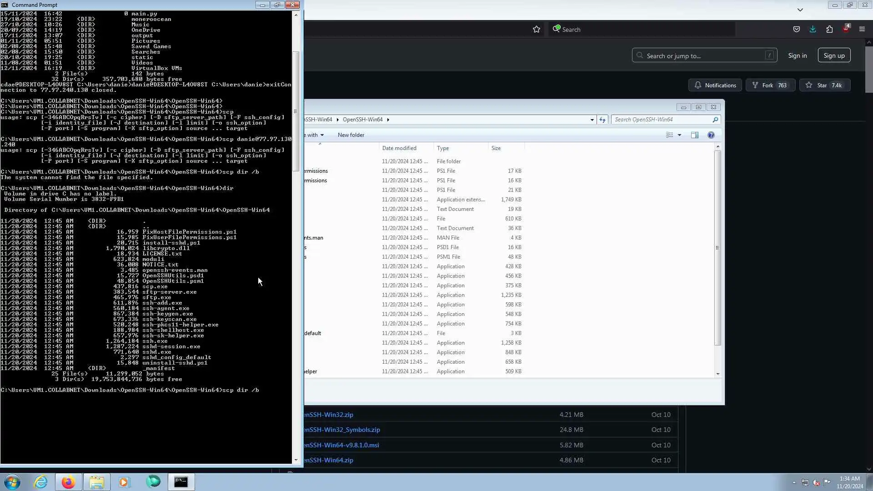The width and height of the screenshot is (873, 491).
Task: Toggle the Explorer preview pane
Action: tap(694, 135)
